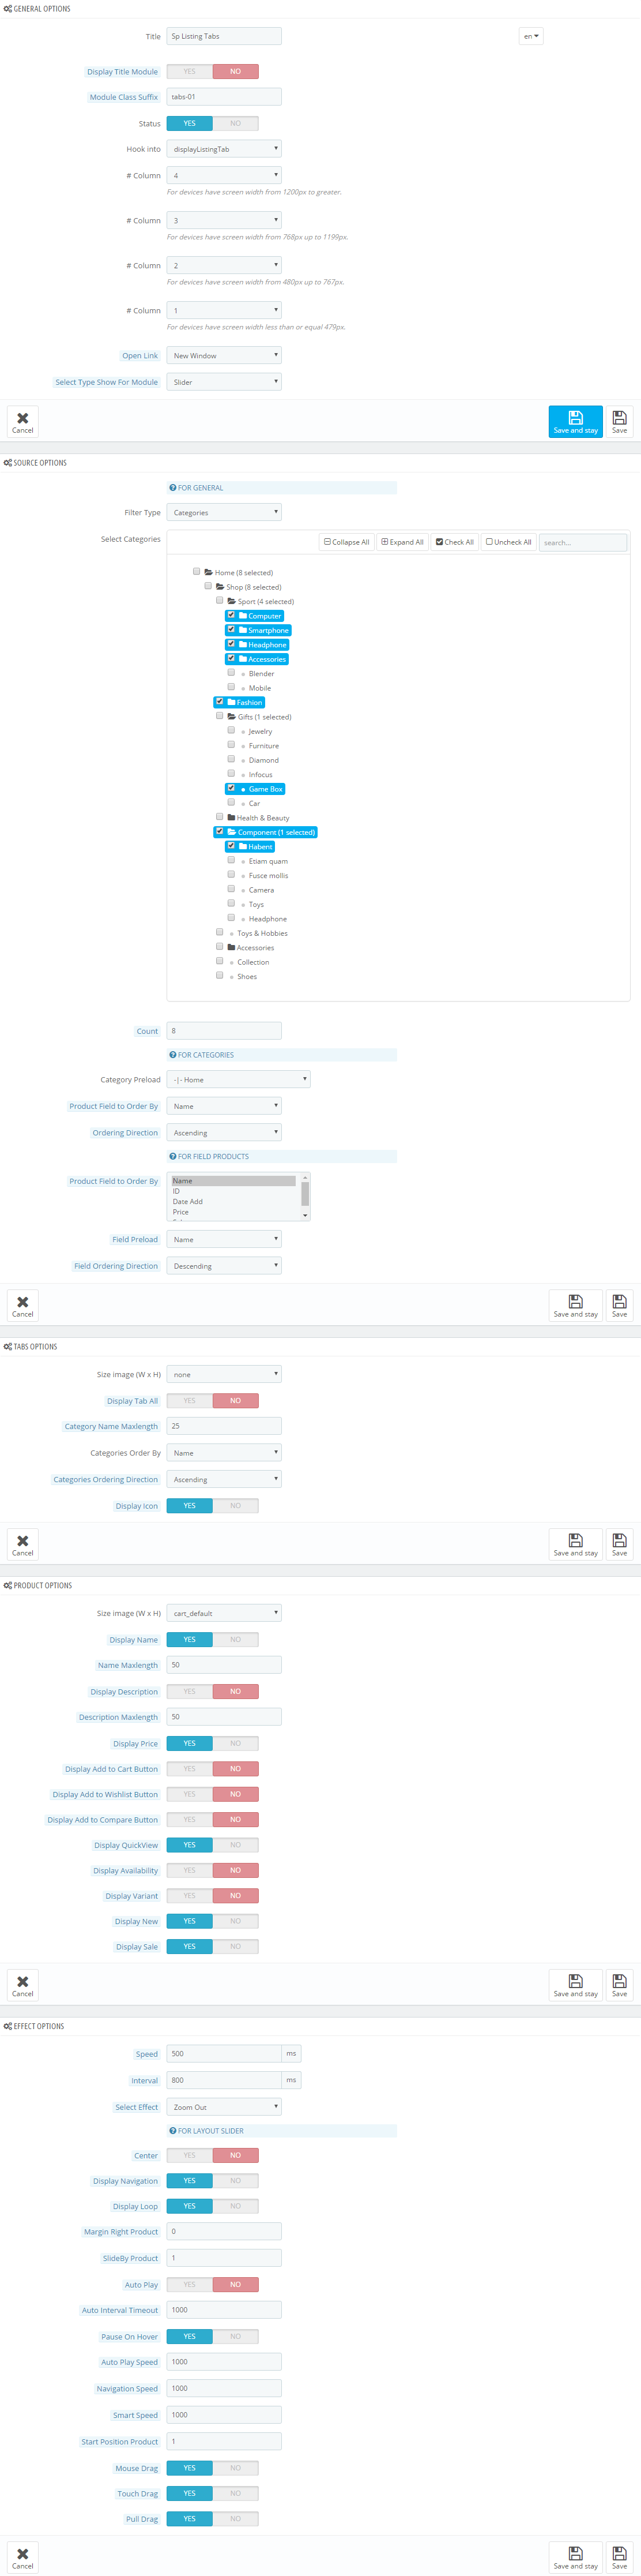The image size is (641, 2576).
Task: Click the Title input field
Action: (x=224, y=36)
